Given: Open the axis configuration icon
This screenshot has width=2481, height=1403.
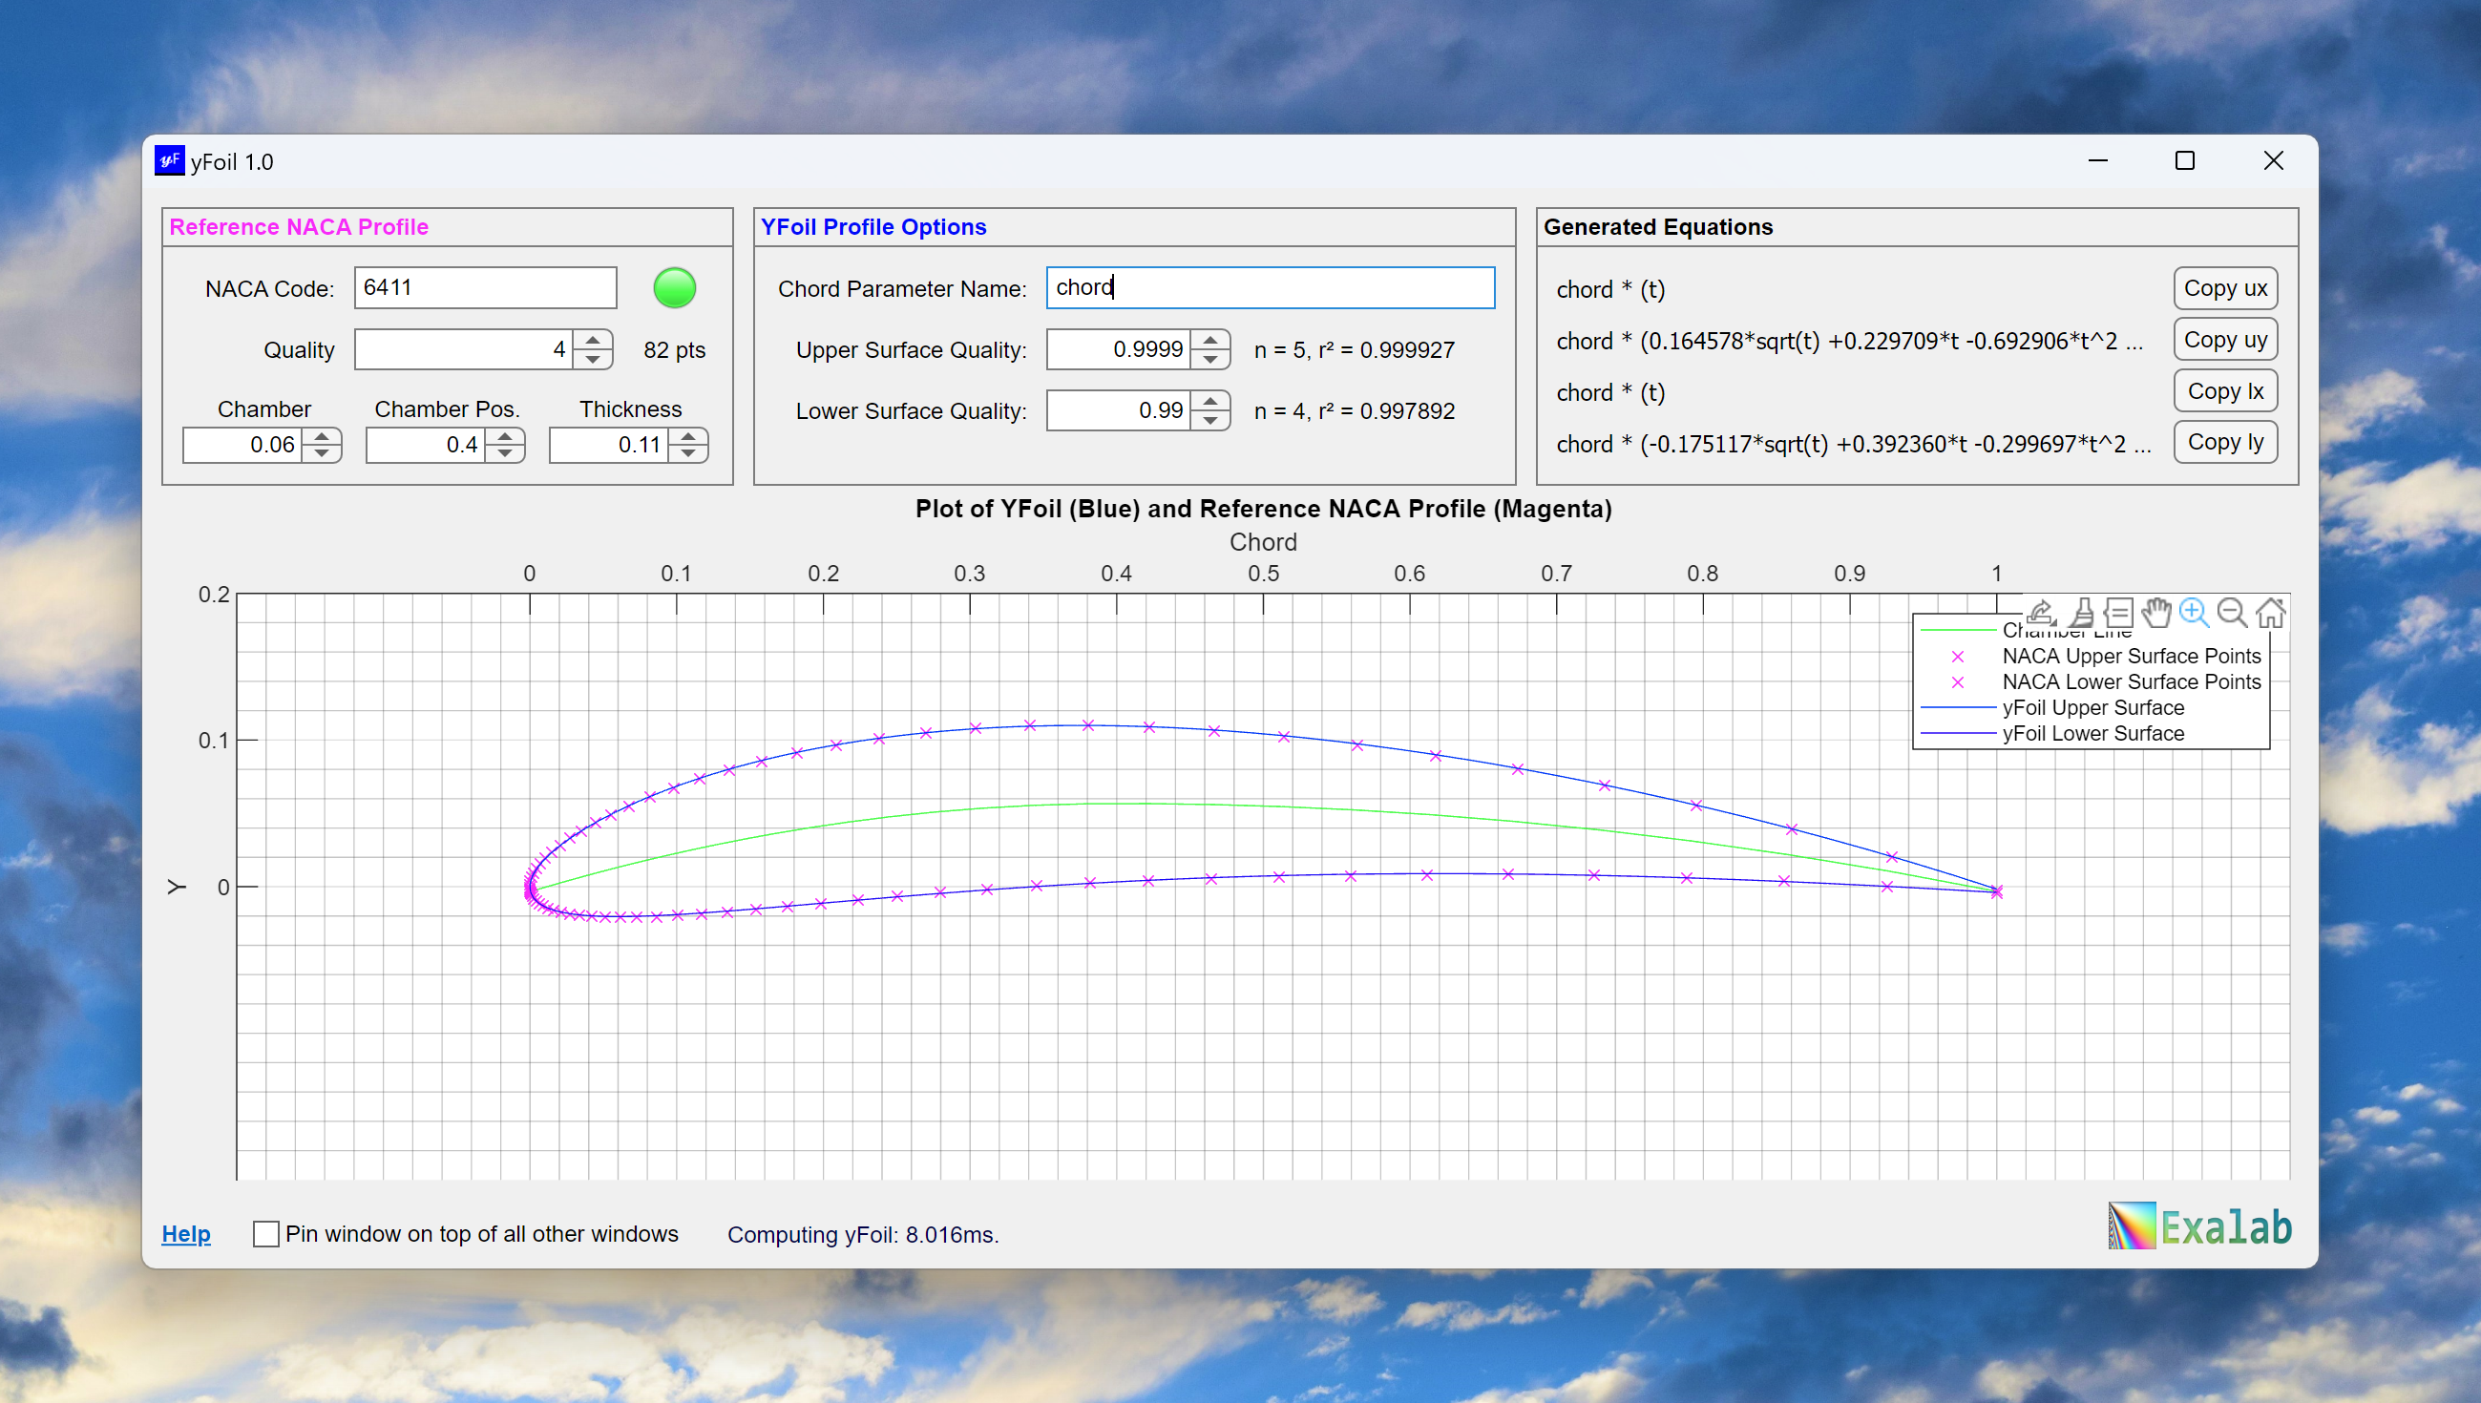Looking at the screenshot, I should [x=2118, y=613].
